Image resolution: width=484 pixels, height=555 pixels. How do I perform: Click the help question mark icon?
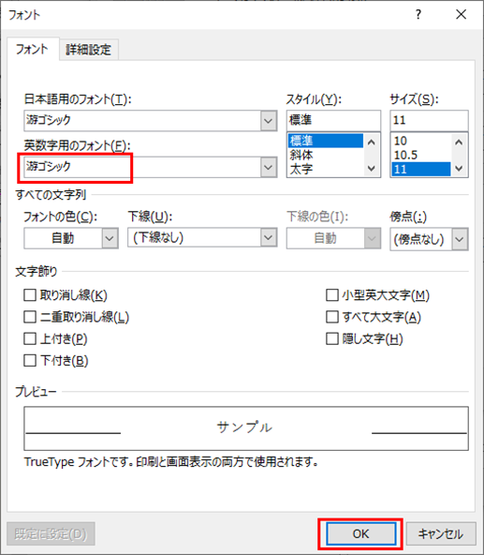418,14
